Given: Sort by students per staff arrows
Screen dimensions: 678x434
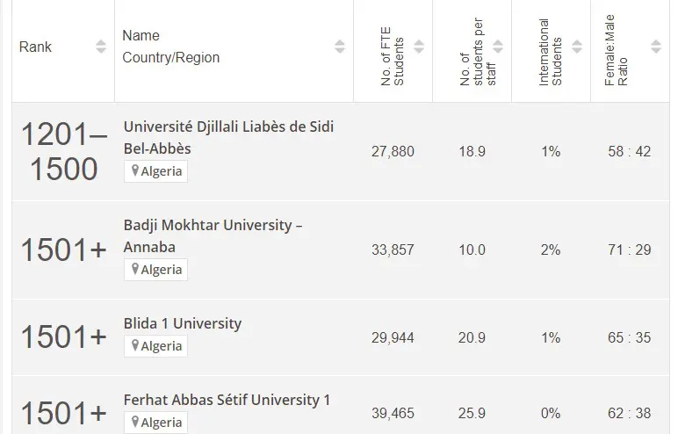Looking at the screenshot, I should tap(498, 47).
